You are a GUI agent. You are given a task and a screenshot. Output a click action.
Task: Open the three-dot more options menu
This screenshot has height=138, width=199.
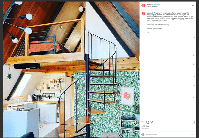click(193, 6)
